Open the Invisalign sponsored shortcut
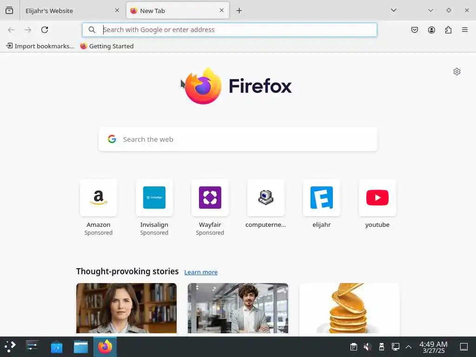Viewport: 476px width, 357px height. 154,208
